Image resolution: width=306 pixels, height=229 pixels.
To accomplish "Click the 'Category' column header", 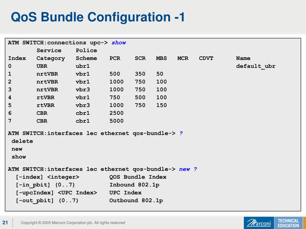I will [51, 58].
